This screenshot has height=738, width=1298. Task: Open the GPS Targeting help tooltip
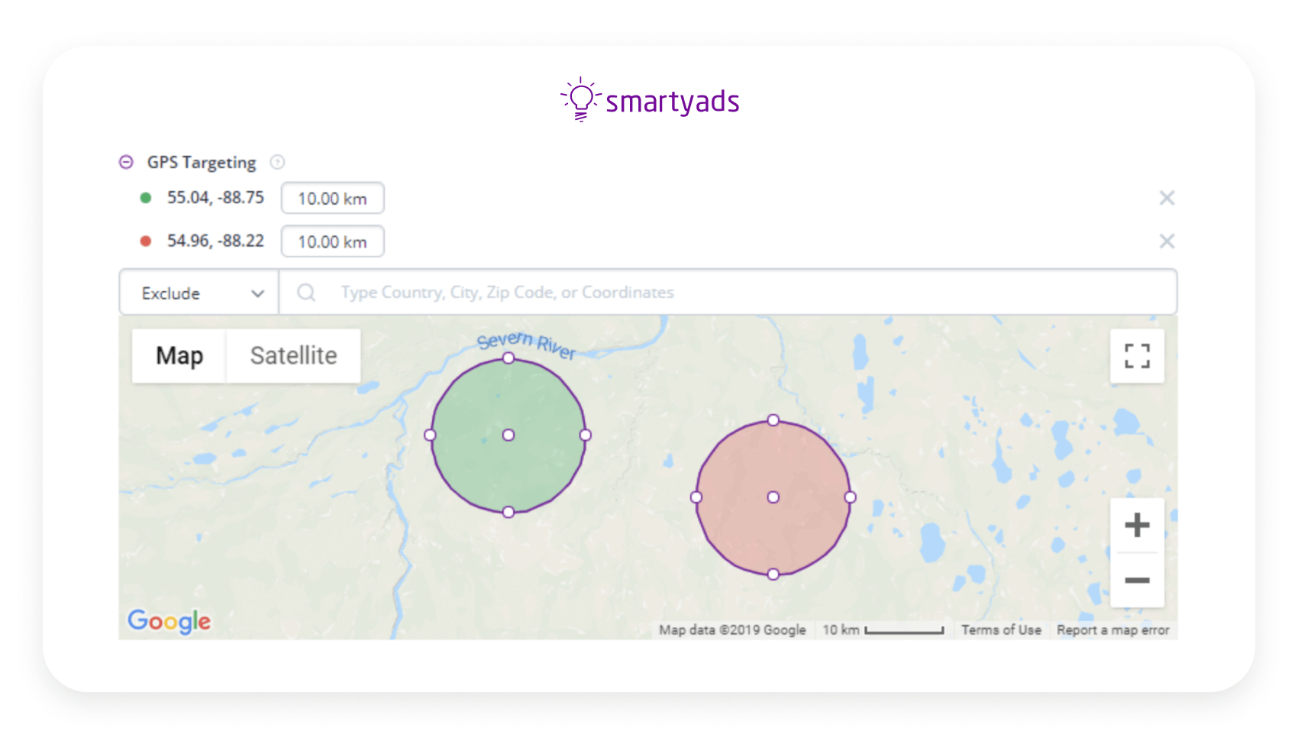[278, 162]
